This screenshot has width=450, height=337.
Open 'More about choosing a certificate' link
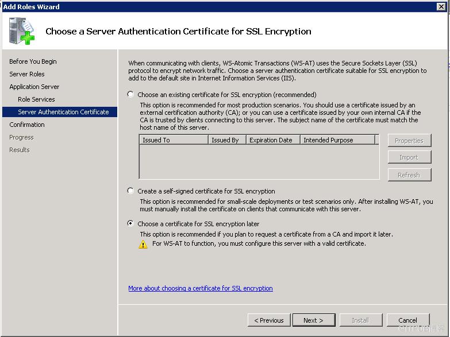[x=201, y=288]
